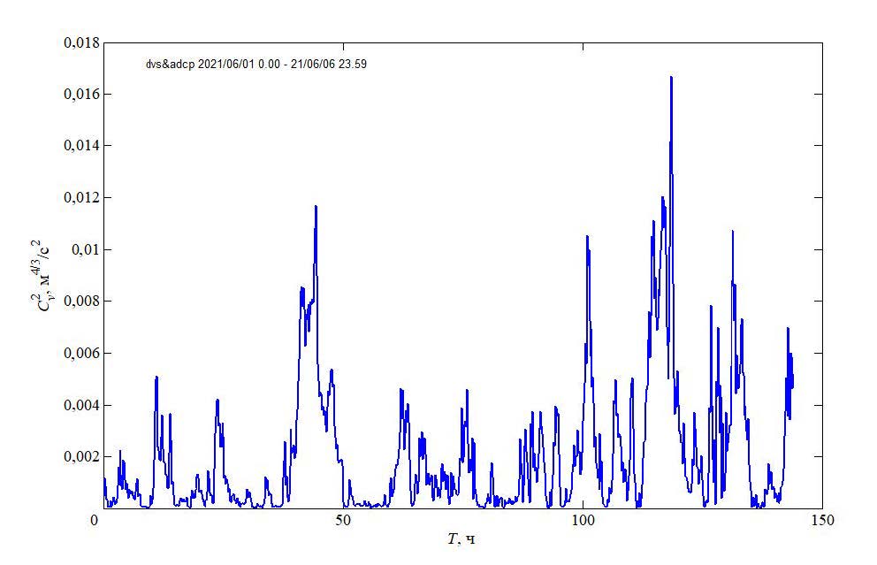
Task: Click the rotated y-axis title label
Action: [41, 274]
